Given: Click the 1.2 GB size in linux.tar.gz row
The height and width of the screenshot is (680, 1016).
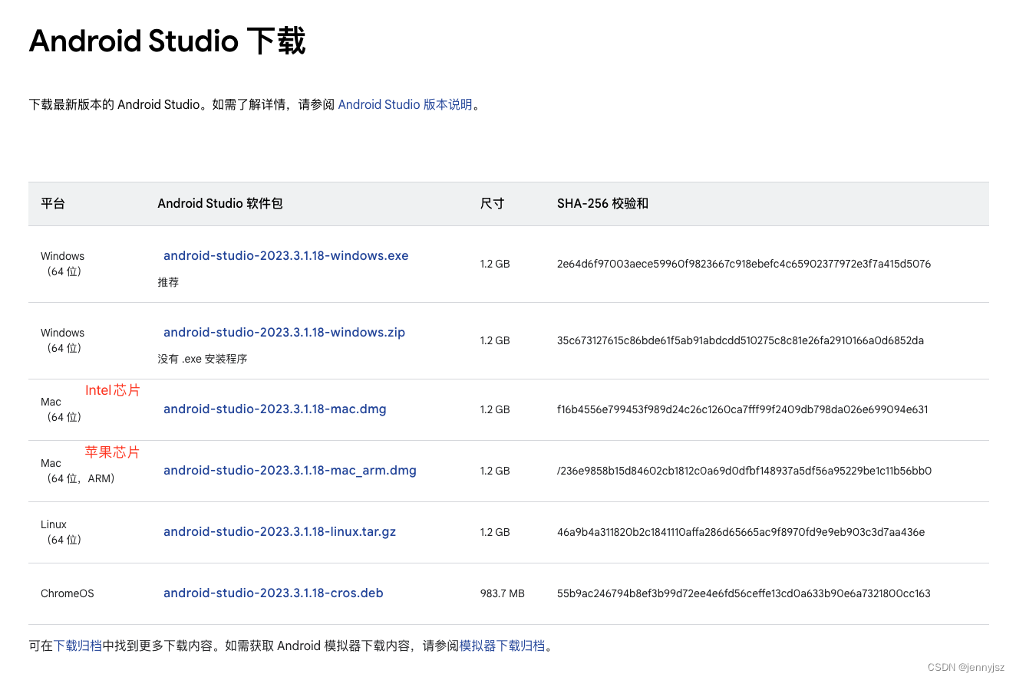Looking at the screenshot, I should pos(495,532).
